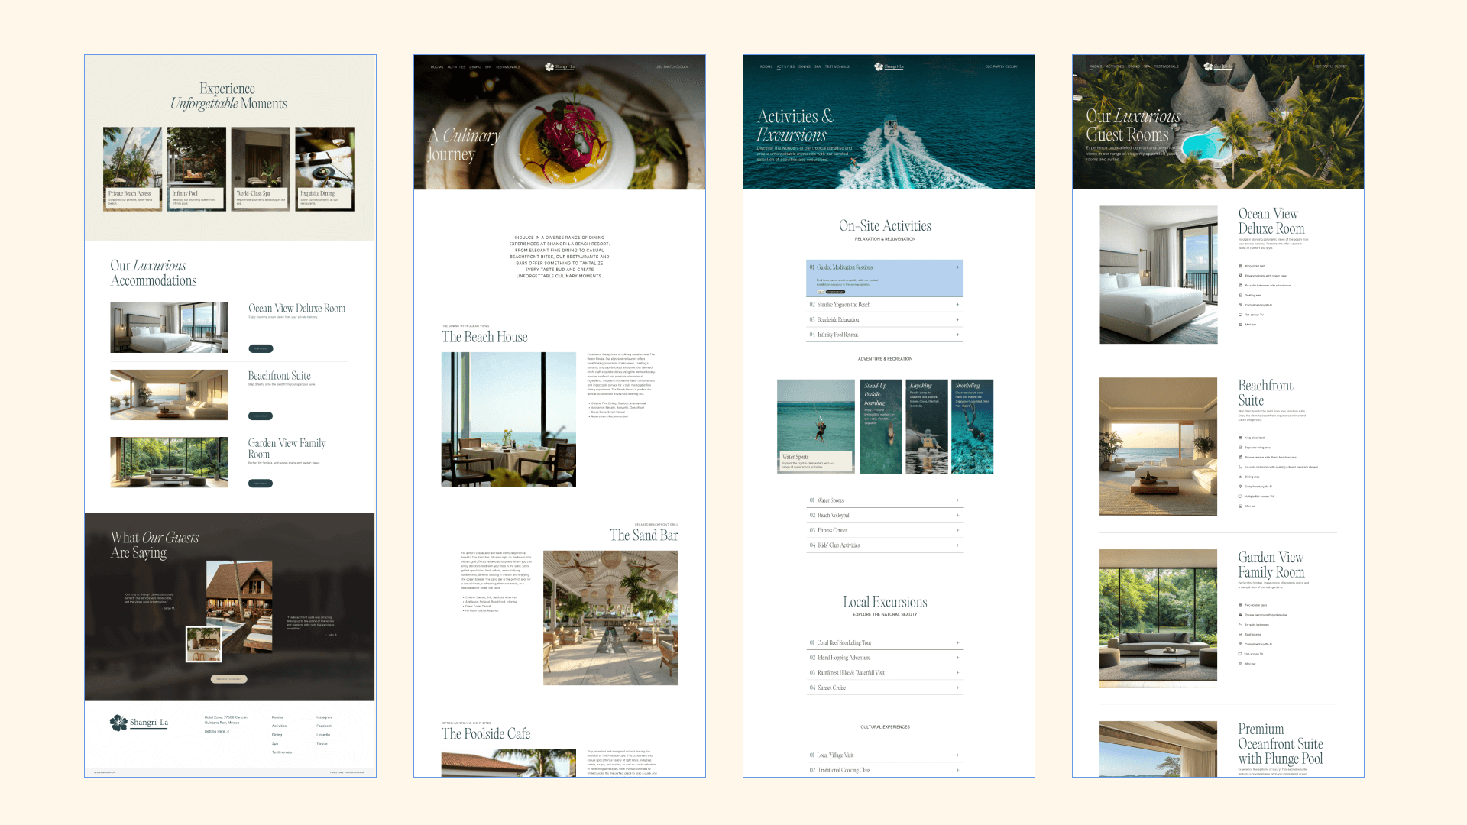Click the Private terrace icon under Beachfront Suite
This screenshot has width=1467, height=825.
[1240, 457]
